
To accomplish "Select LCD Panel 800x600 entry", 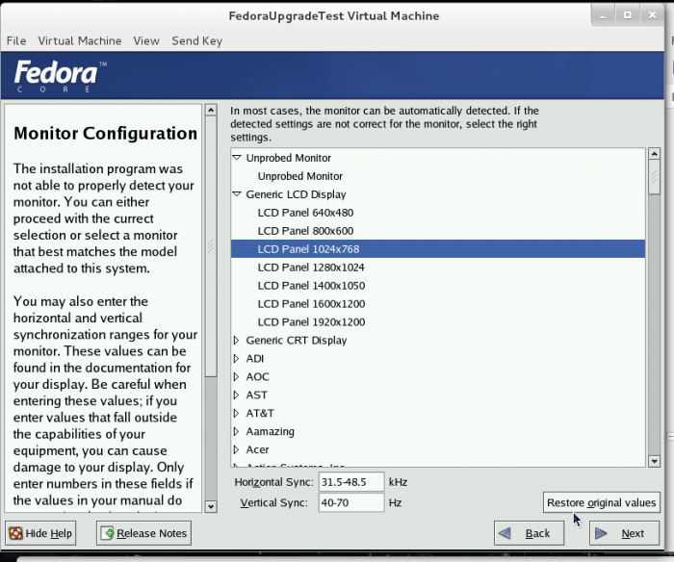I will click(x=305, y=231).
